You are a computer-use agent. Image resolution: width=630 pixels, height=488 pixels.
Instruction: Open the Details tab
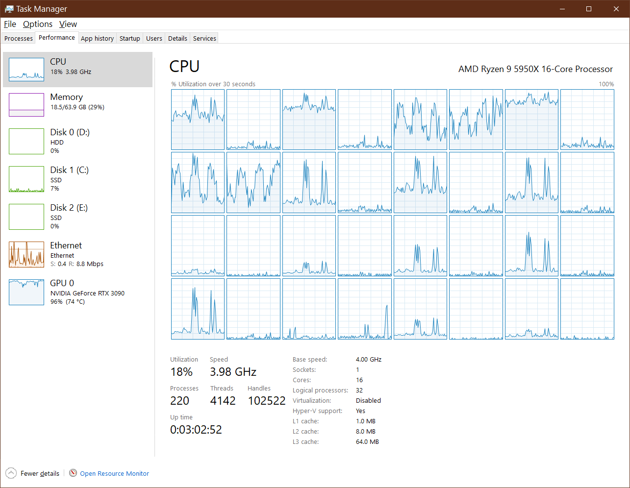(x=177, y=38)
